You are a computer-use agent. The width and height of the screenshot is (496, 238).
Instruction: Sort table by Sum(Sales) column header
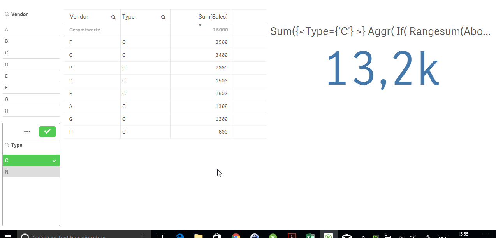point(213,17)
